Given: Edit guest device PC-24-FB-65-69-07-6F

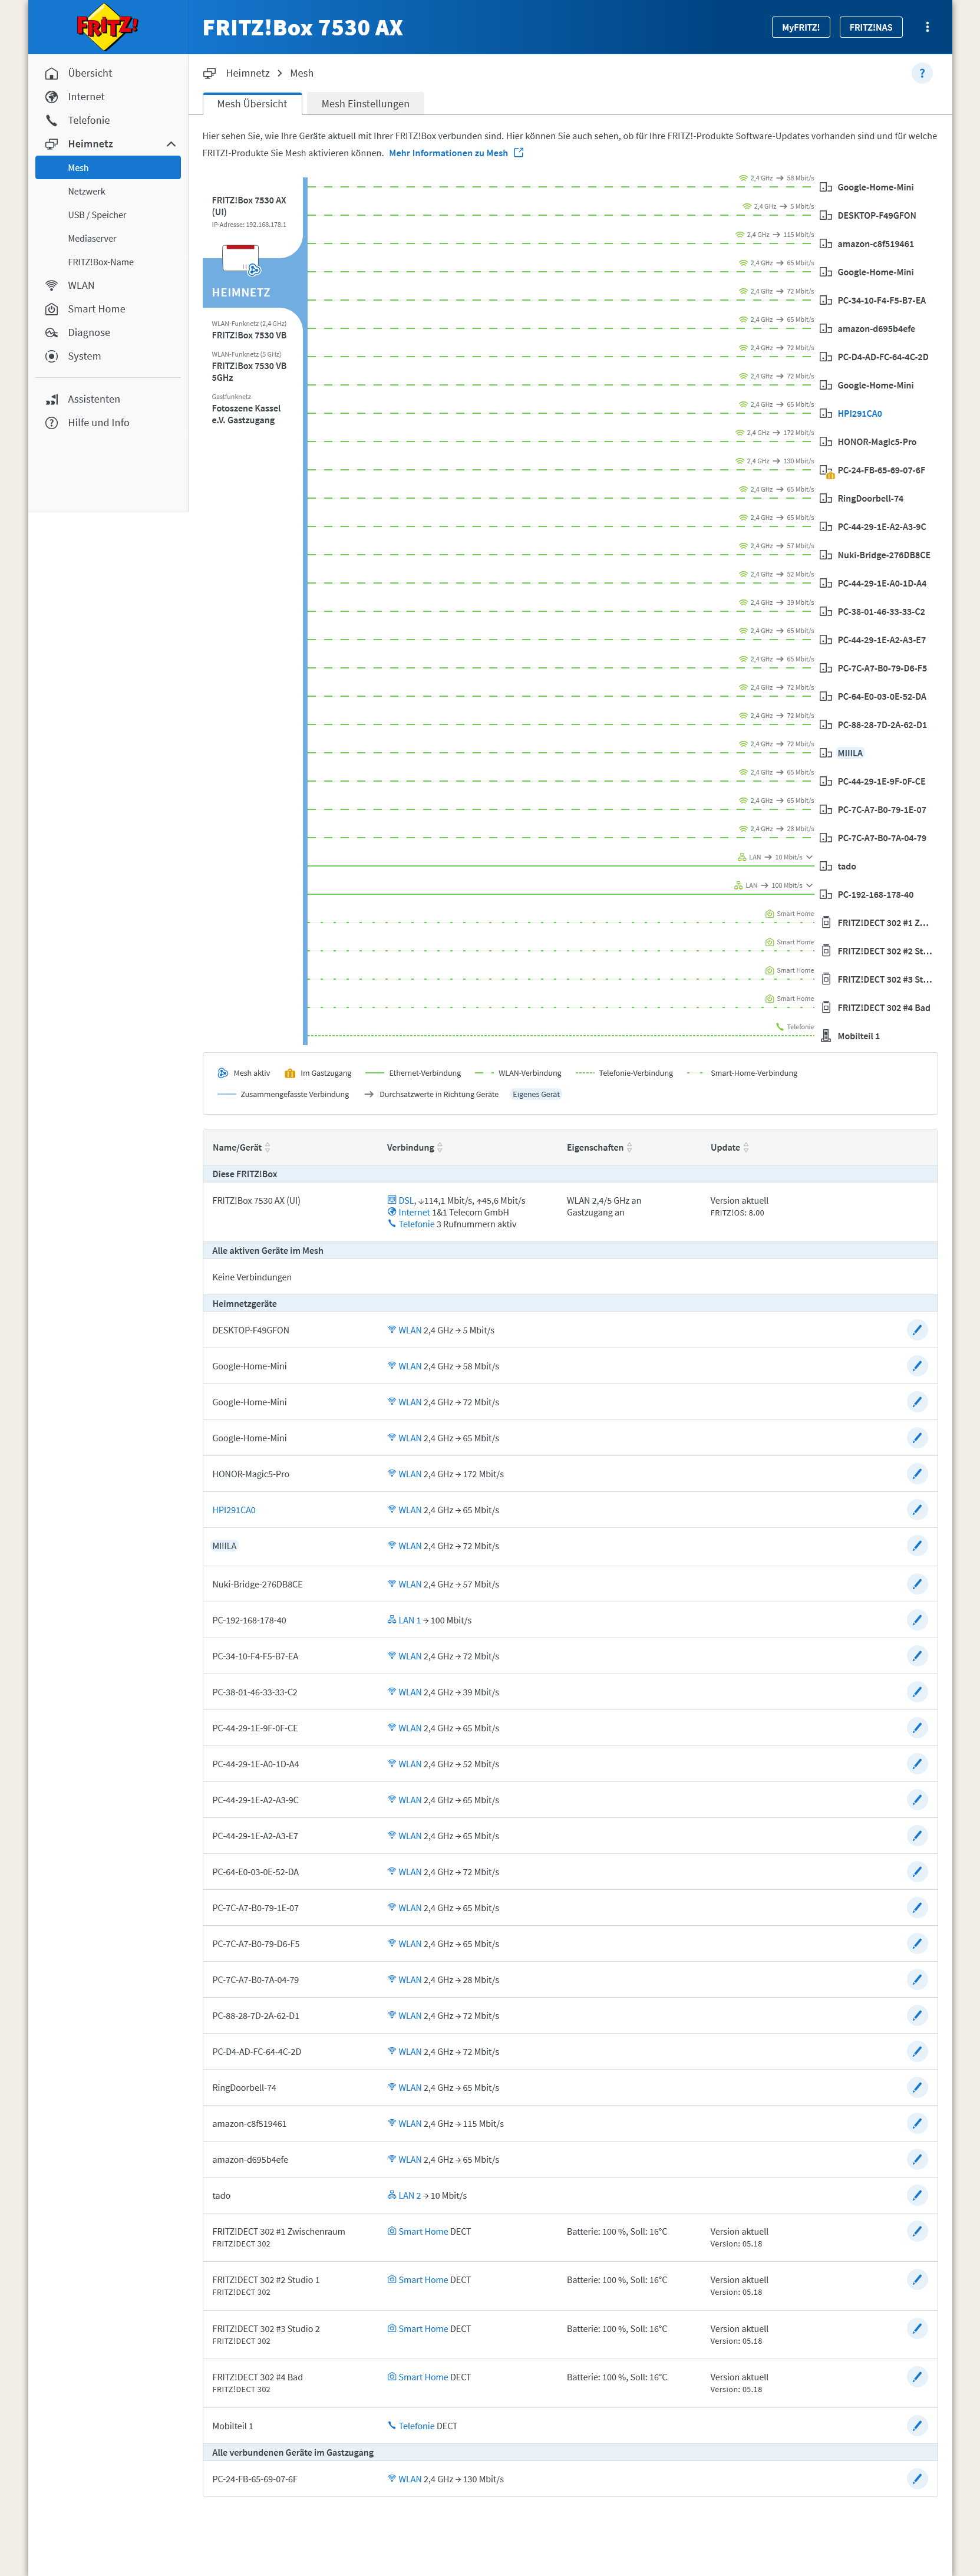Looking at the screenshot, I should (x=917, y=2479).
